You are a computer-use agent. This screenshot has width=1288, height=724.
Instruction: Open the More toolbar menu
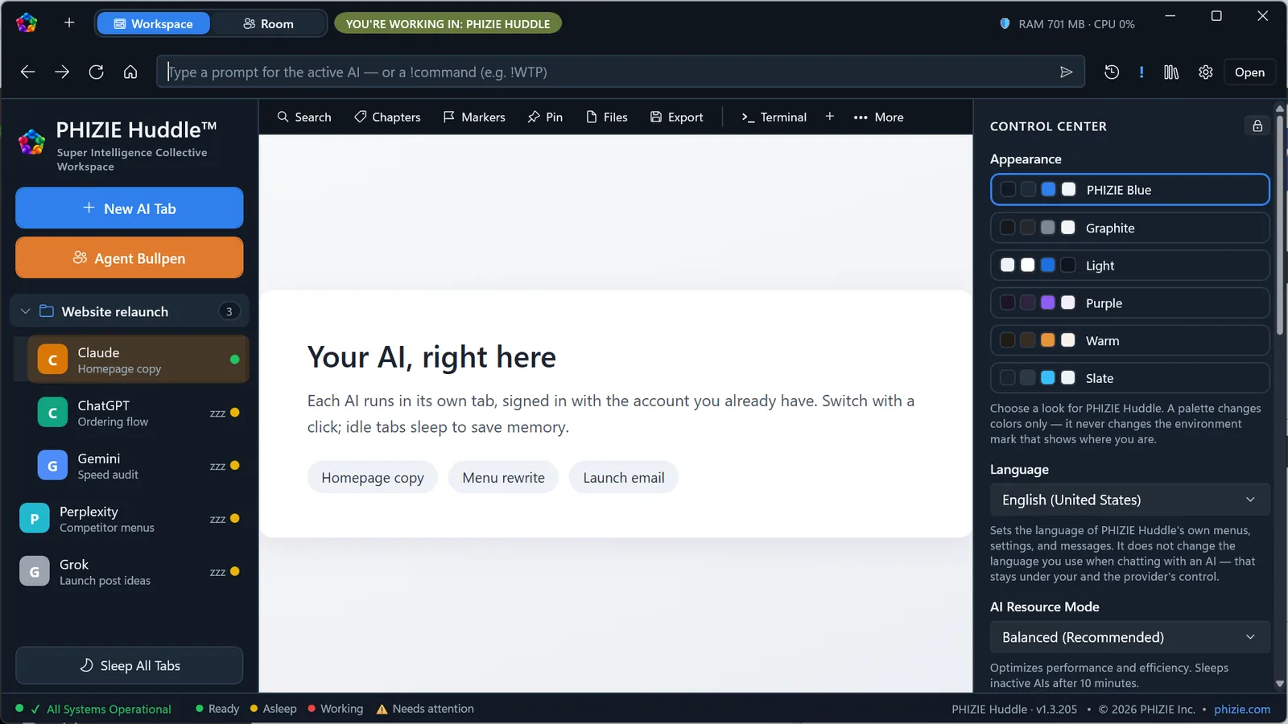(x=878, y=117)
